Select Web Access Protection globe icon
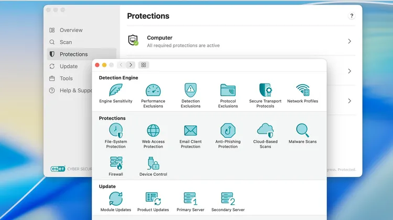The image size is (393, 220). point(153,131)
